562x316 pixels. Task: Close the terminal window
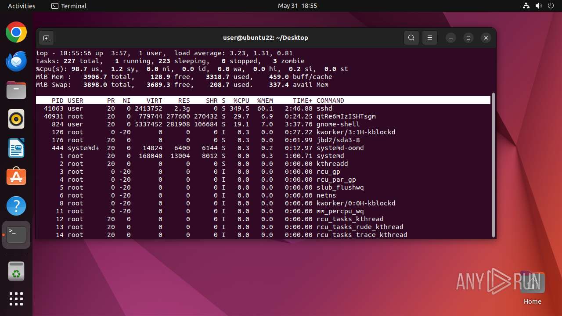[486, 38]
